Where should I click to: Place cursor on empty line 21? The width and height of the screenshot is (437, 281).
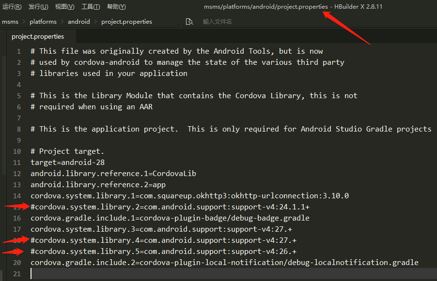pyautogui.click(x=234, y=274)
